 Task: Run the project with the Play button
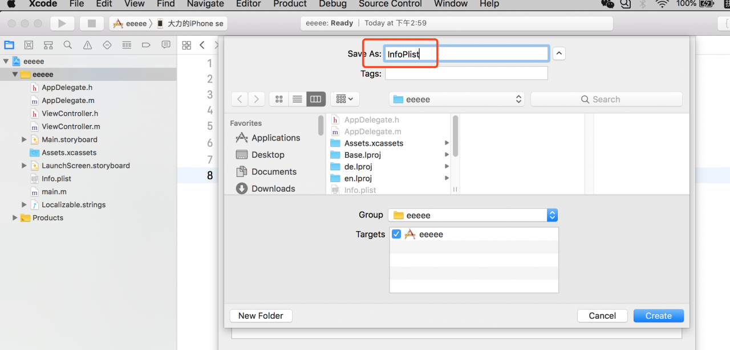tap(62, 23)
